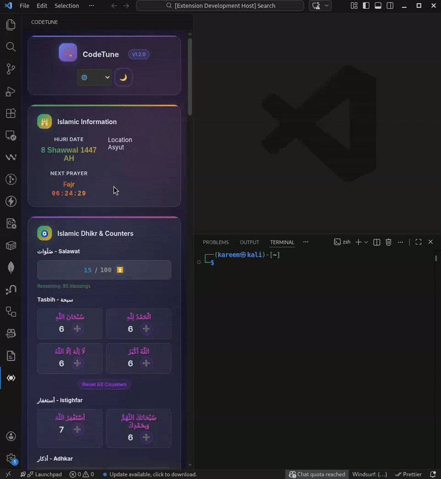Open the Selection menu
This screenshot has height=479, width=441.
click(67, 6)
